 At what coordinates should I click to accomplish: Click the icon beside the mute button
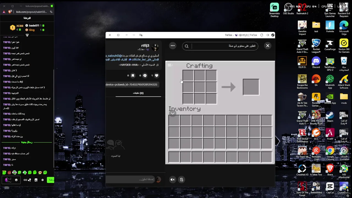(x=182, y=180)
